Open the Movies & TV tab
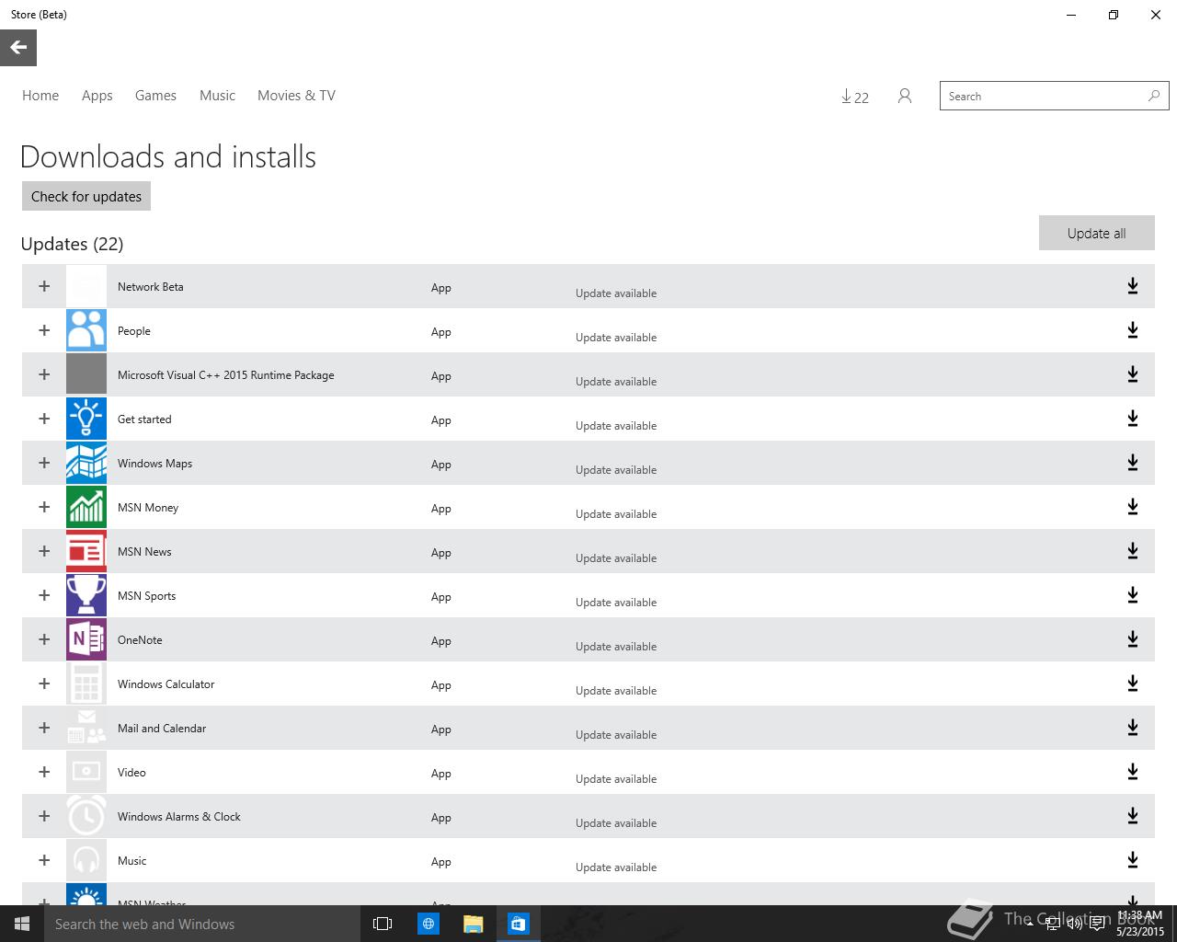The height and width of the screenshot is (942, 1177). tap(296, 96)
